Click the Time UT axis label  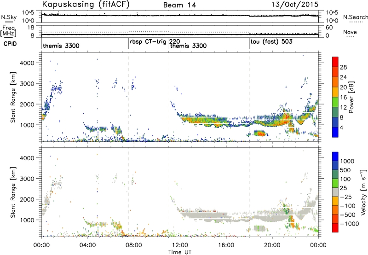pyautogui.click(x=180, y=252)
